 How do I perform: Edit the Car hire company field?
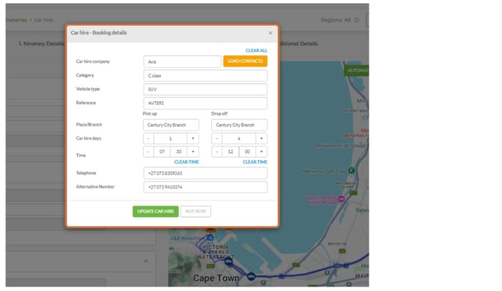[x=182, y=62]
